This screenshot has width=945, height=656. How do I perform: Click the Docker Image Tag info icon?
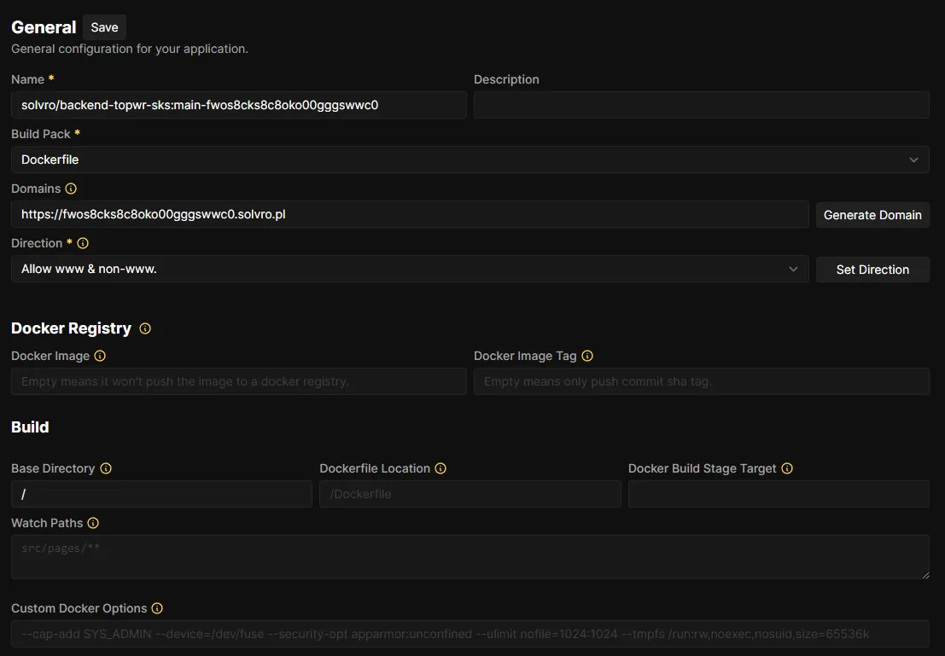pos(587,356)
